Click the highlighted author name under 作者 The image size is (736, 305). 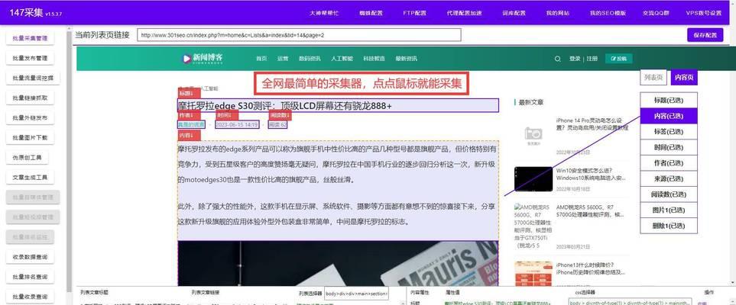(x=191, y=124)
